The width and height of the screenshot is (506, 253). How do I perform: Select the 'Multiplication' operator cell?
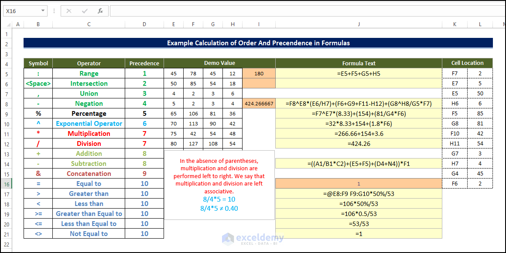(x=89, y=133)
